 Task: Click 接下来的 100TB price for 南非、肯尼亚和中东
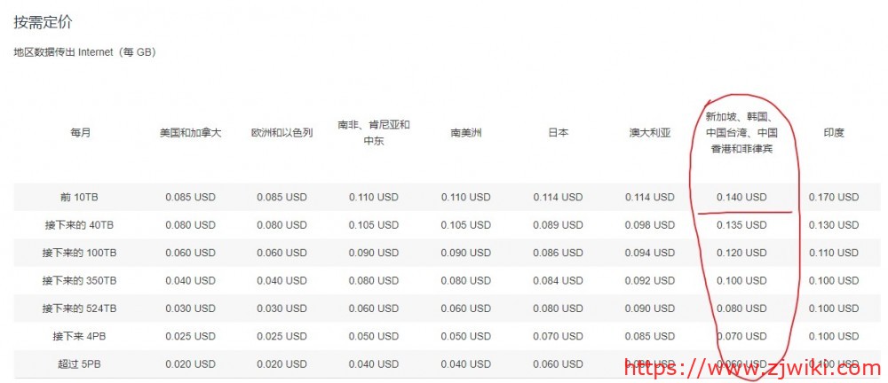374,253
